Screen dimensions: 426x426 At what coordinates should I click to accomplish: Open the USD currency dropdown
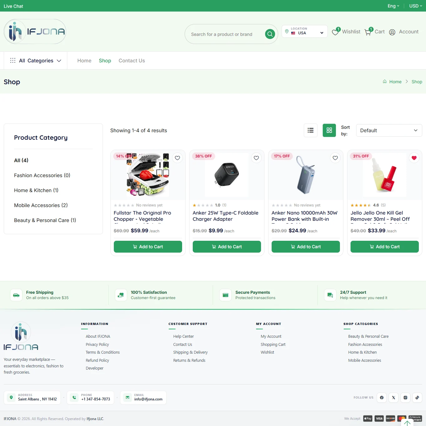pos(416,6)
